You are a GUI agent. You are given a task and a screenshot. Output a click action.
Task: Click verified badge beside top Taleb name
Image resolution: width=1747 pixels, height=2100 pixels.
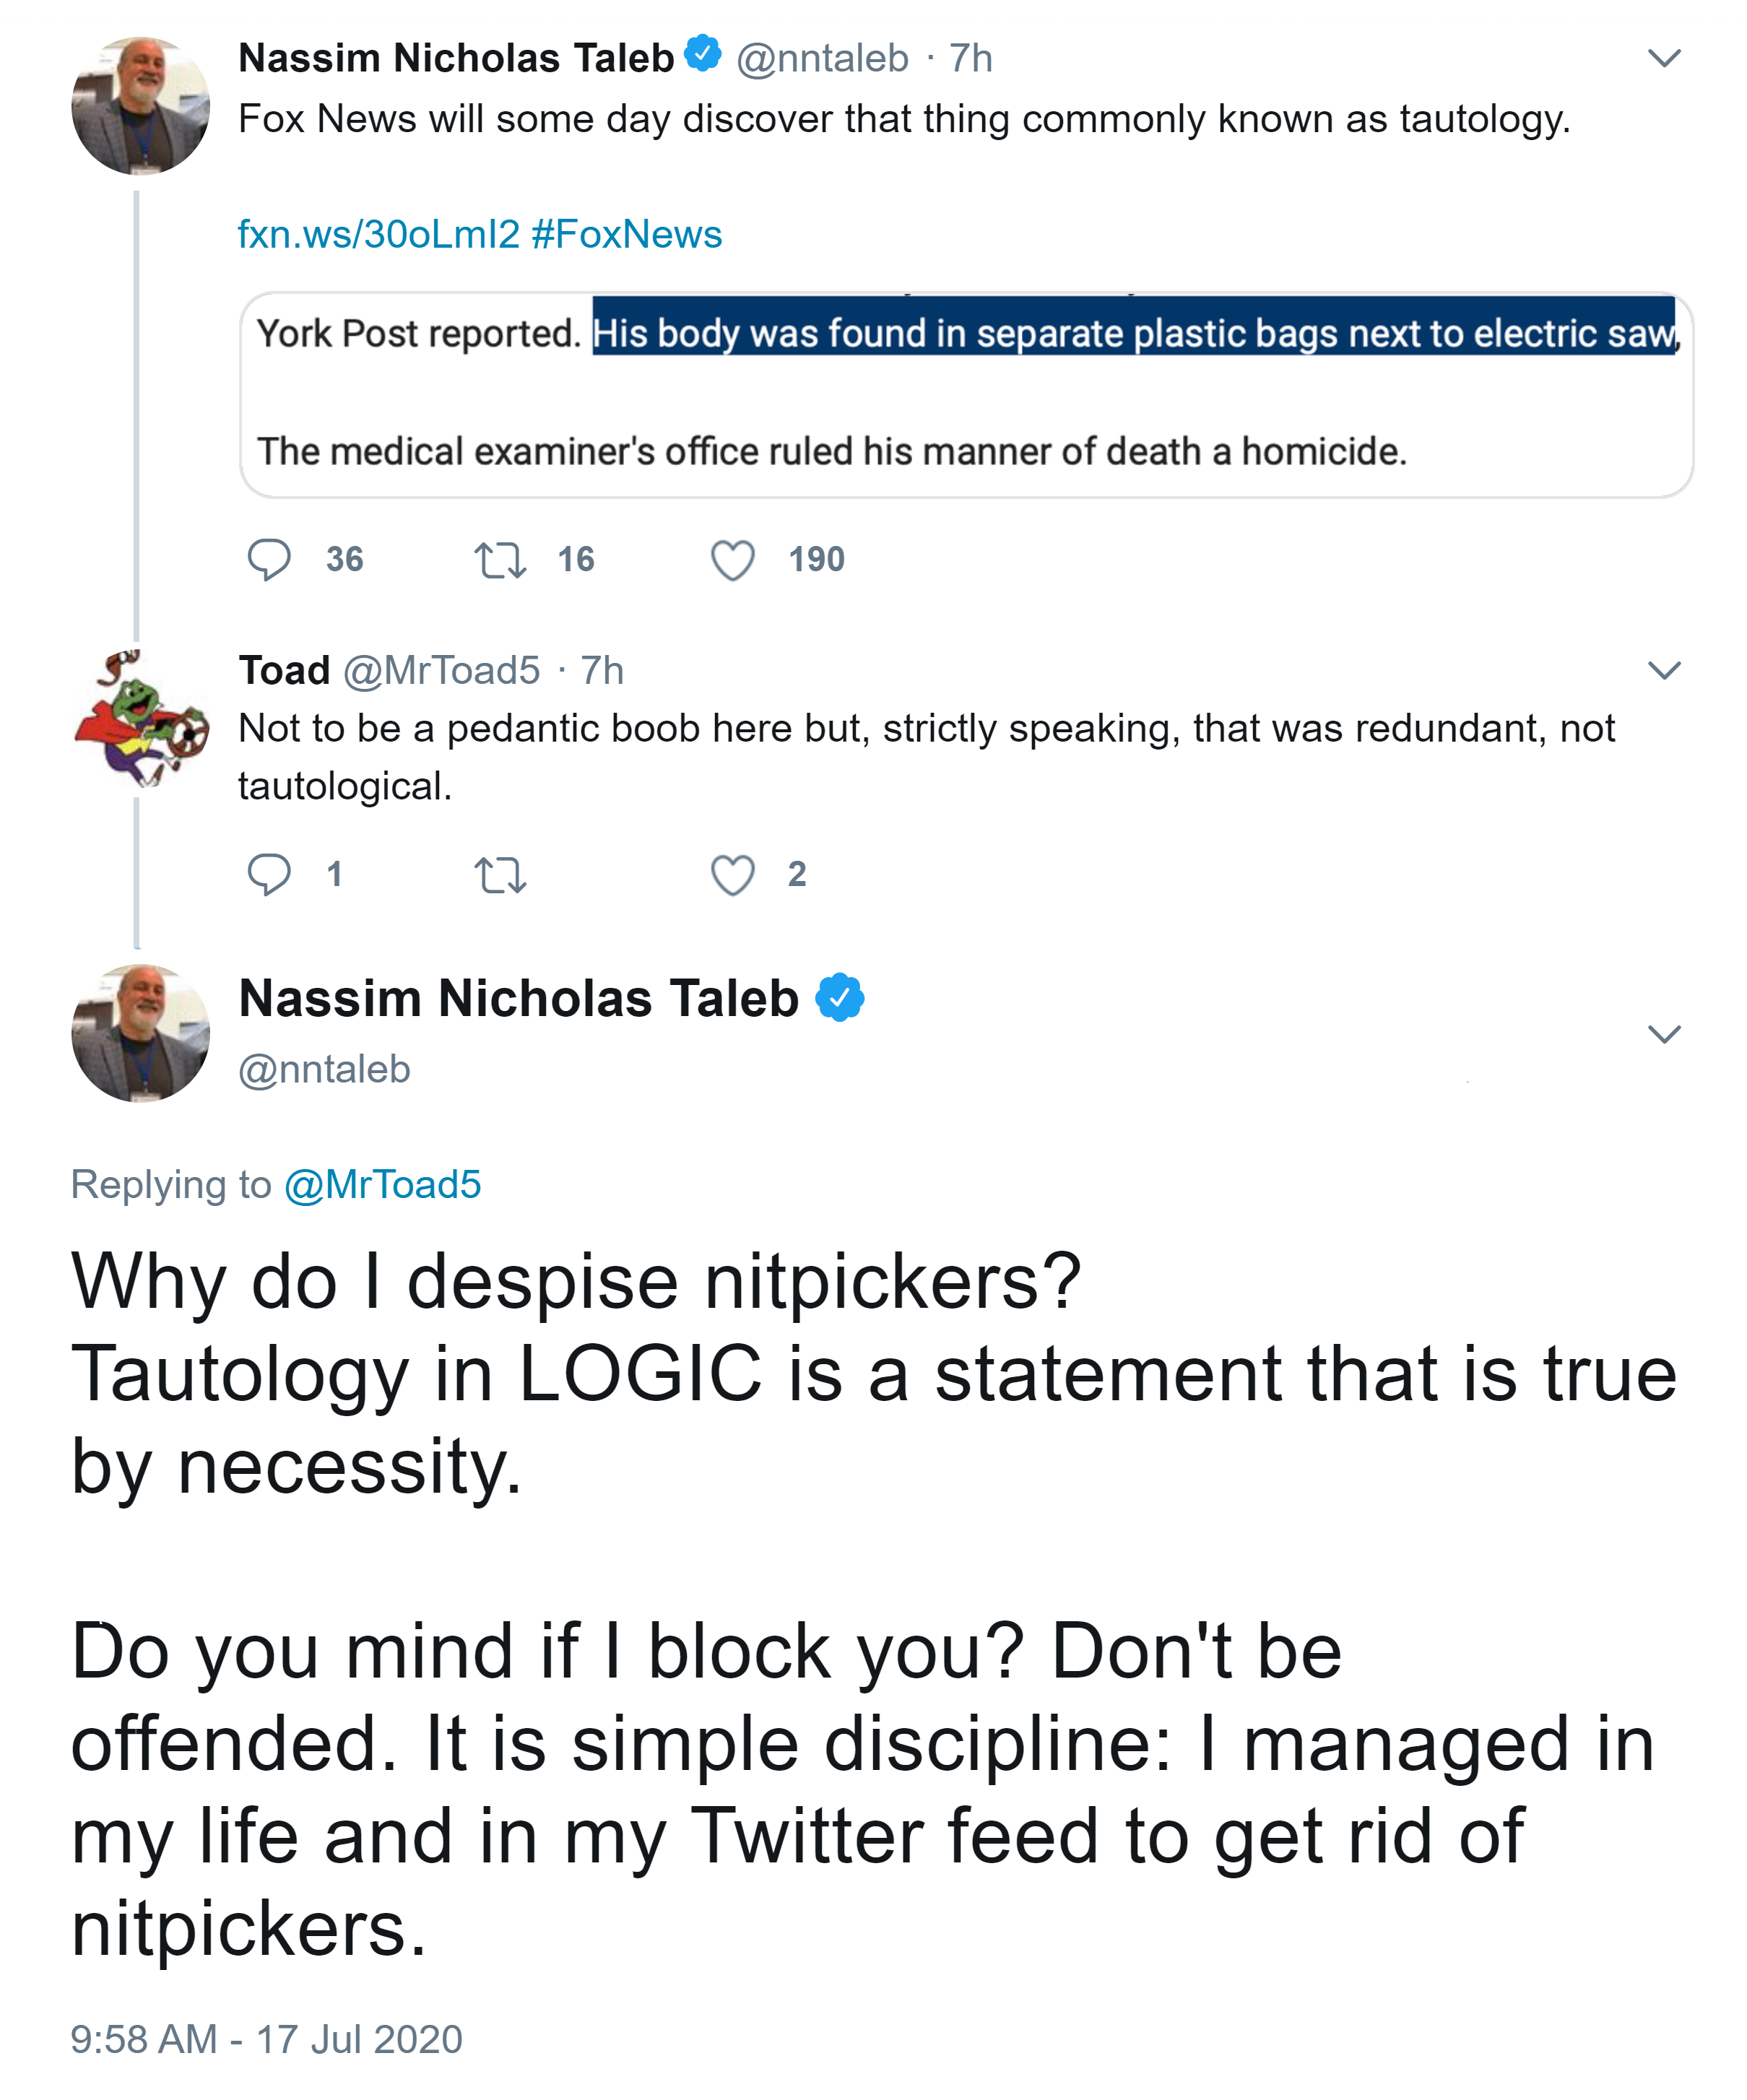[x=703, y=54]
